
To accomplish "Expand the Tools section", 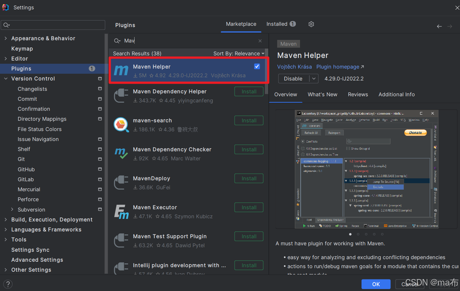I will (x=6, y=239).
